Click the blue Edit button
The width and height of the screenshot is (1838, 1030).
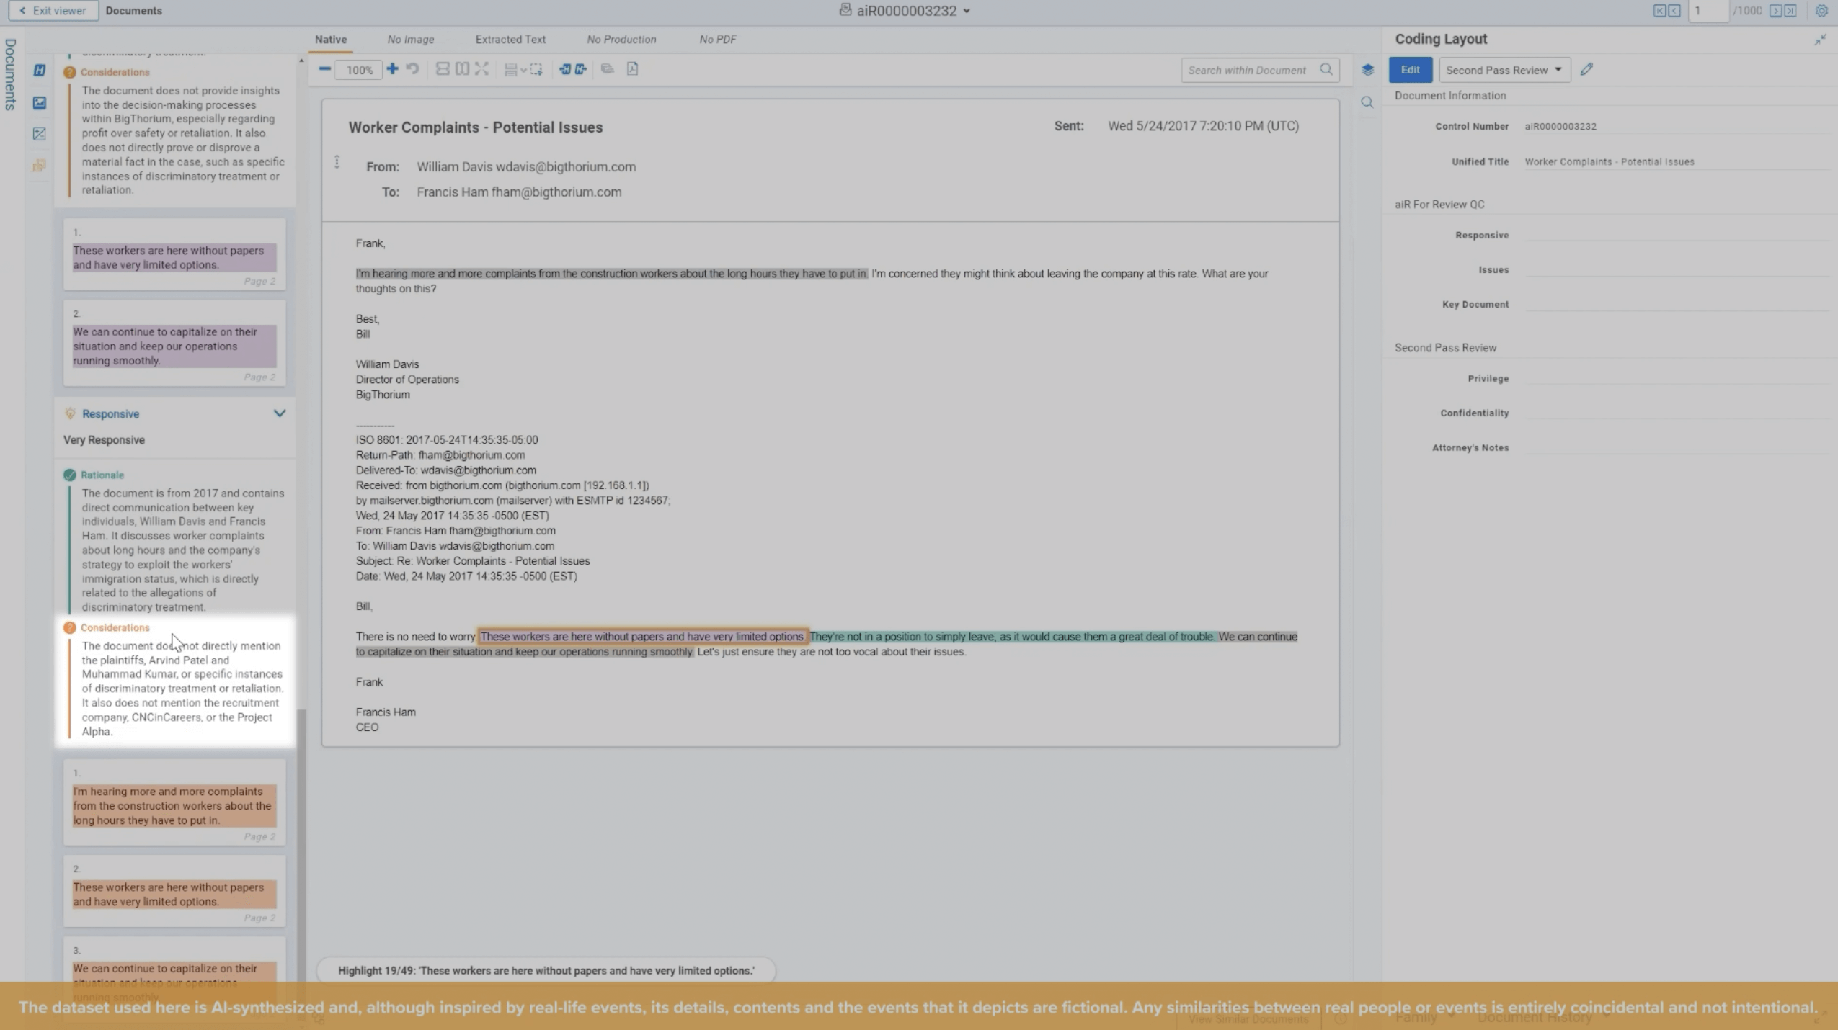click(x=1410, y=70)
